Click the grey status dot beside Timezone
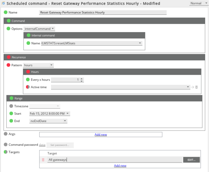The image size is (209, 172). tap(11, 106)
